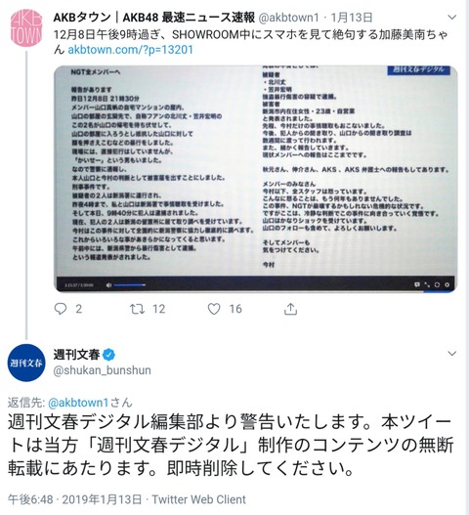Mute the video via speaker icon
The width and height of the screenshot is (469, 515).
(108, 285)
